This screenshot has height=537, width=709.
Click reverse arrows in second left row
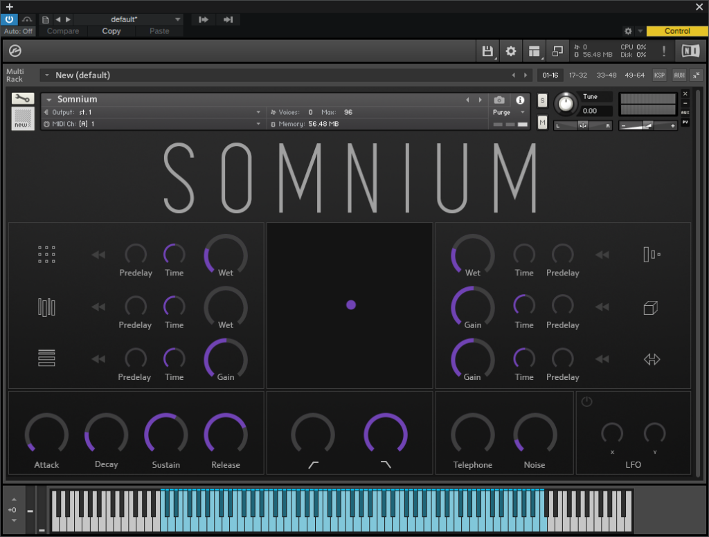(x=98, y=307)
